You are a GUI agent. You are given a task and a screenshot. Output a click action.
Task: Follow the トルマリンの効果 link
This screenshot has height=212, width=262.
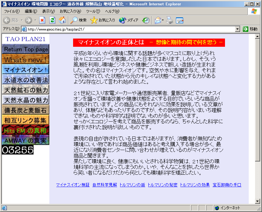(x=195, y=185)
